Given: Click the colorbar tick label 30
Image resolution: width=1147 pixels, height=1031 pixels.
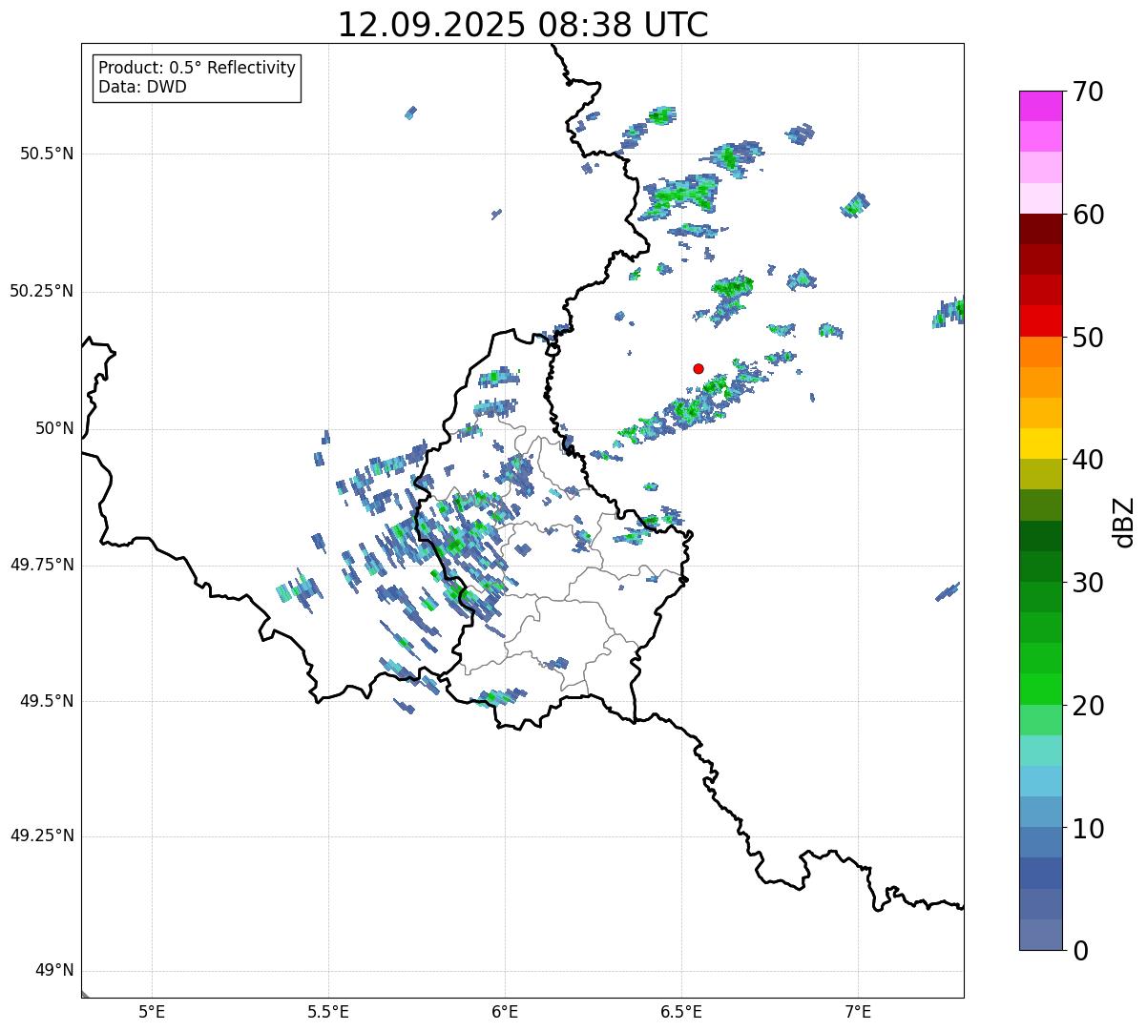Looking at the screenshot, I should (1088, 582).
